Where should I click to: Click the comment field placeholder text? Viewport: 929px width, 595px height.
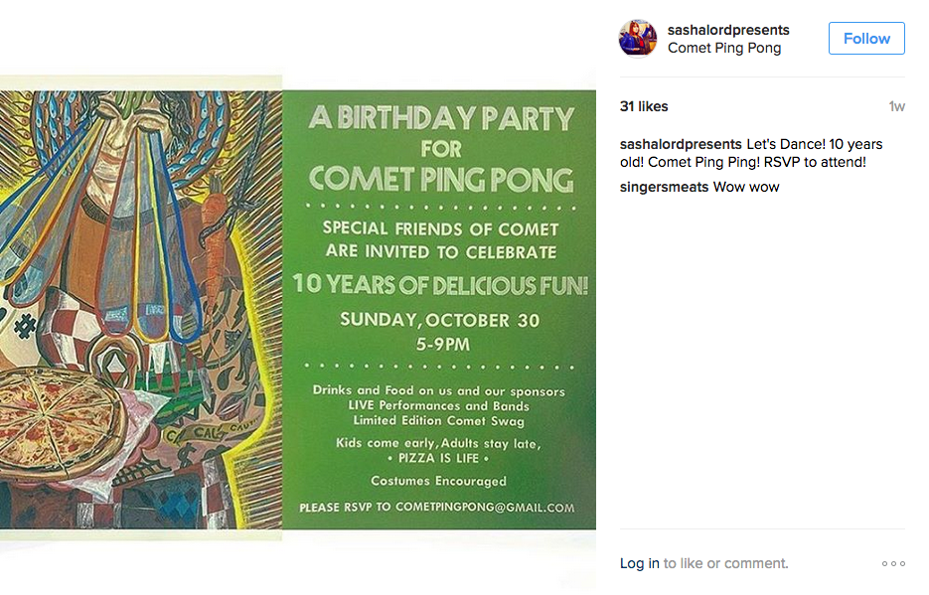[725, 563]
